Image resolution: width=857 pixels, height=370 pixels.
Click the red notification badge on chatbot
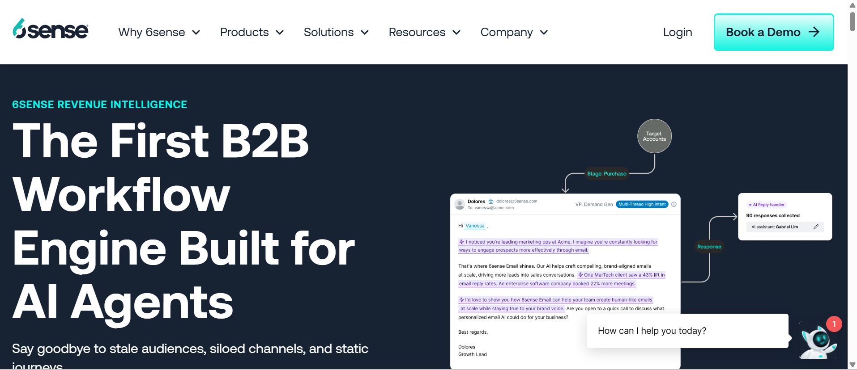pyautogui.click(x=834, y=324)
